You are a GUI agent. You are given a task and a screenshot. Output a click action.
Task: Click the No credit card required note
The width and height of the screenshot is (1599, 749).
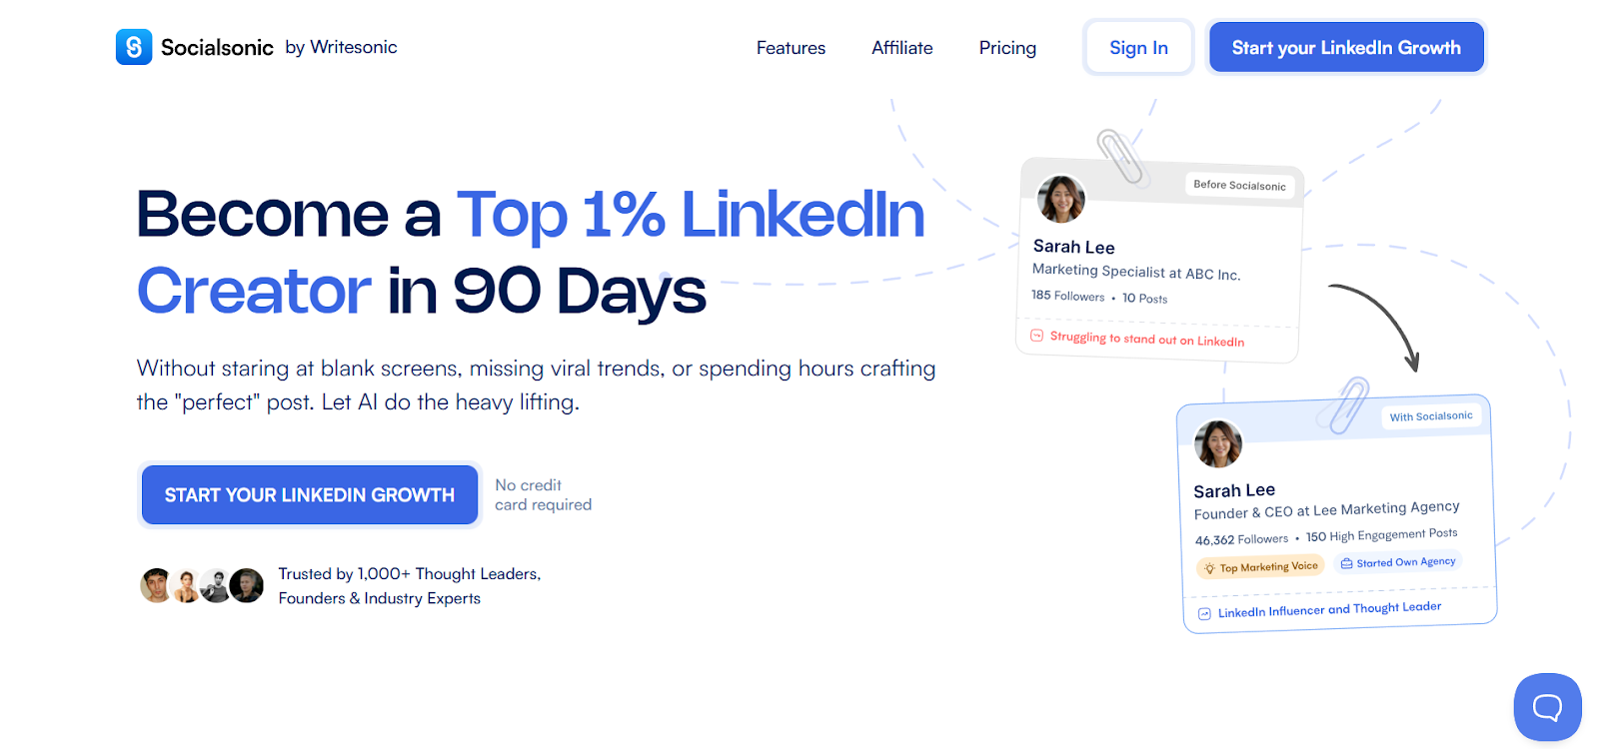(x=544, y=494)
